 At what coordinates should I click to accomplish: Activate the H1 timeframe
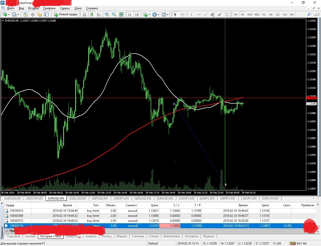tap(264, 14)
